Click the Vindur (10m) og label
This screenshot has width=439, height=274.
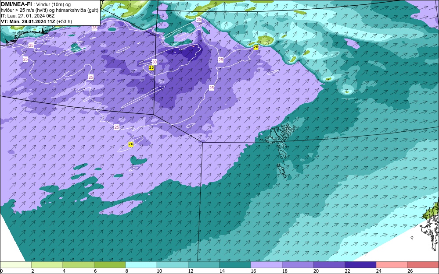(x=54, y=5)
